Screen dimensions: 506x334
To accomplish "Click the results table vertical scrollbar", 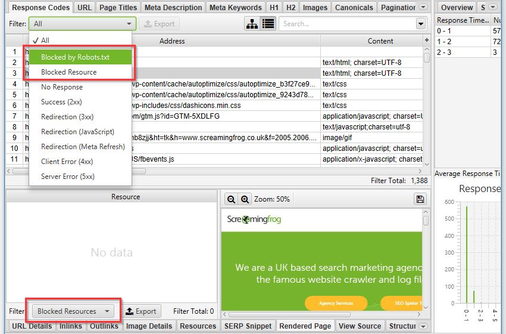I will coord(427,107).
